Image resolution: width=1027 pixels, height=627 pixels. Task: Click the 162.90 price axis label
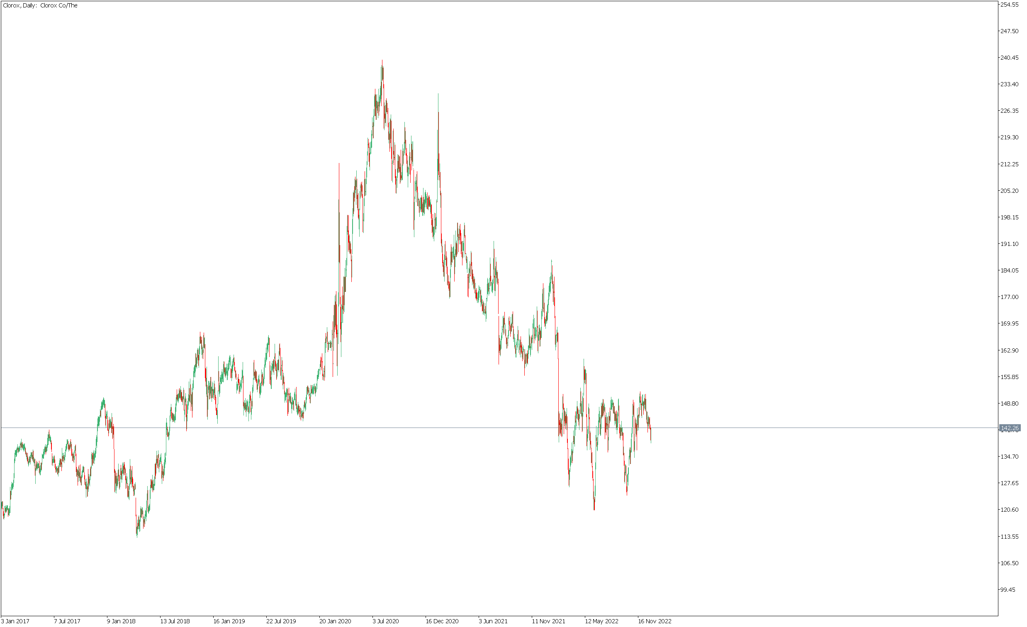pyautogui.click(x=1009, y=350)
